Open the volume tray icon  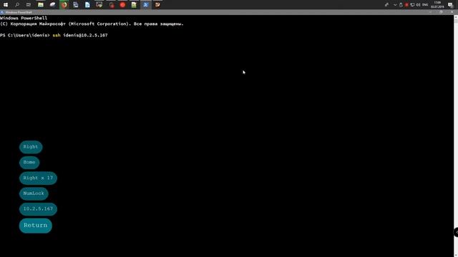(x=418, y=5)
